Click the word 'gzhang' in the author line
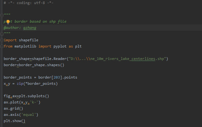The width and height of the screenshot is (202, 127). [x=30, y=28]
